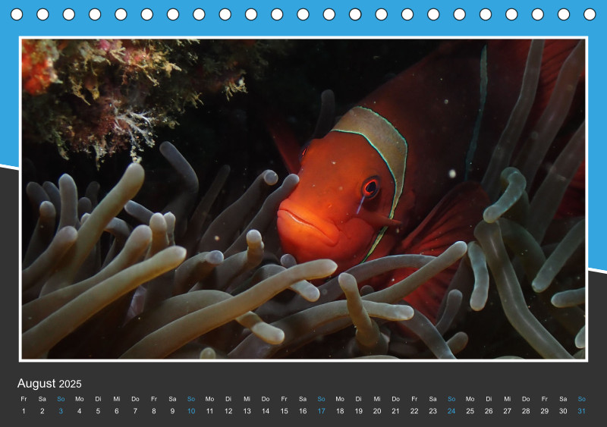607x427 pixels.
Task: Select day 1 in the calendar
Action: coord(24,411)
